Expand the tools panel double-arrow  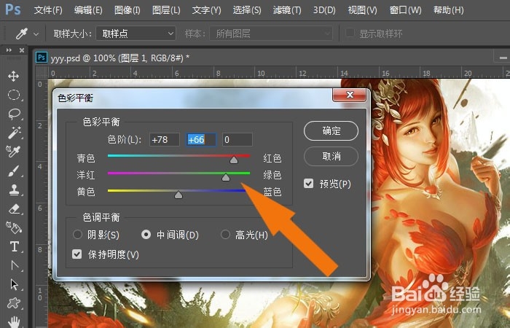pyautogui.click(x=9, y=50)
